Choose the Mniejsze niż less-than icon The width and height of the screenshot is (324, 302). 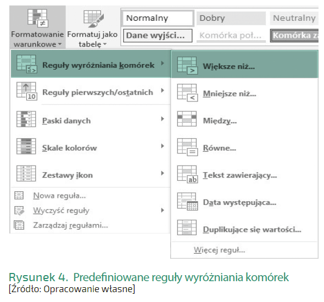[187, 93]
